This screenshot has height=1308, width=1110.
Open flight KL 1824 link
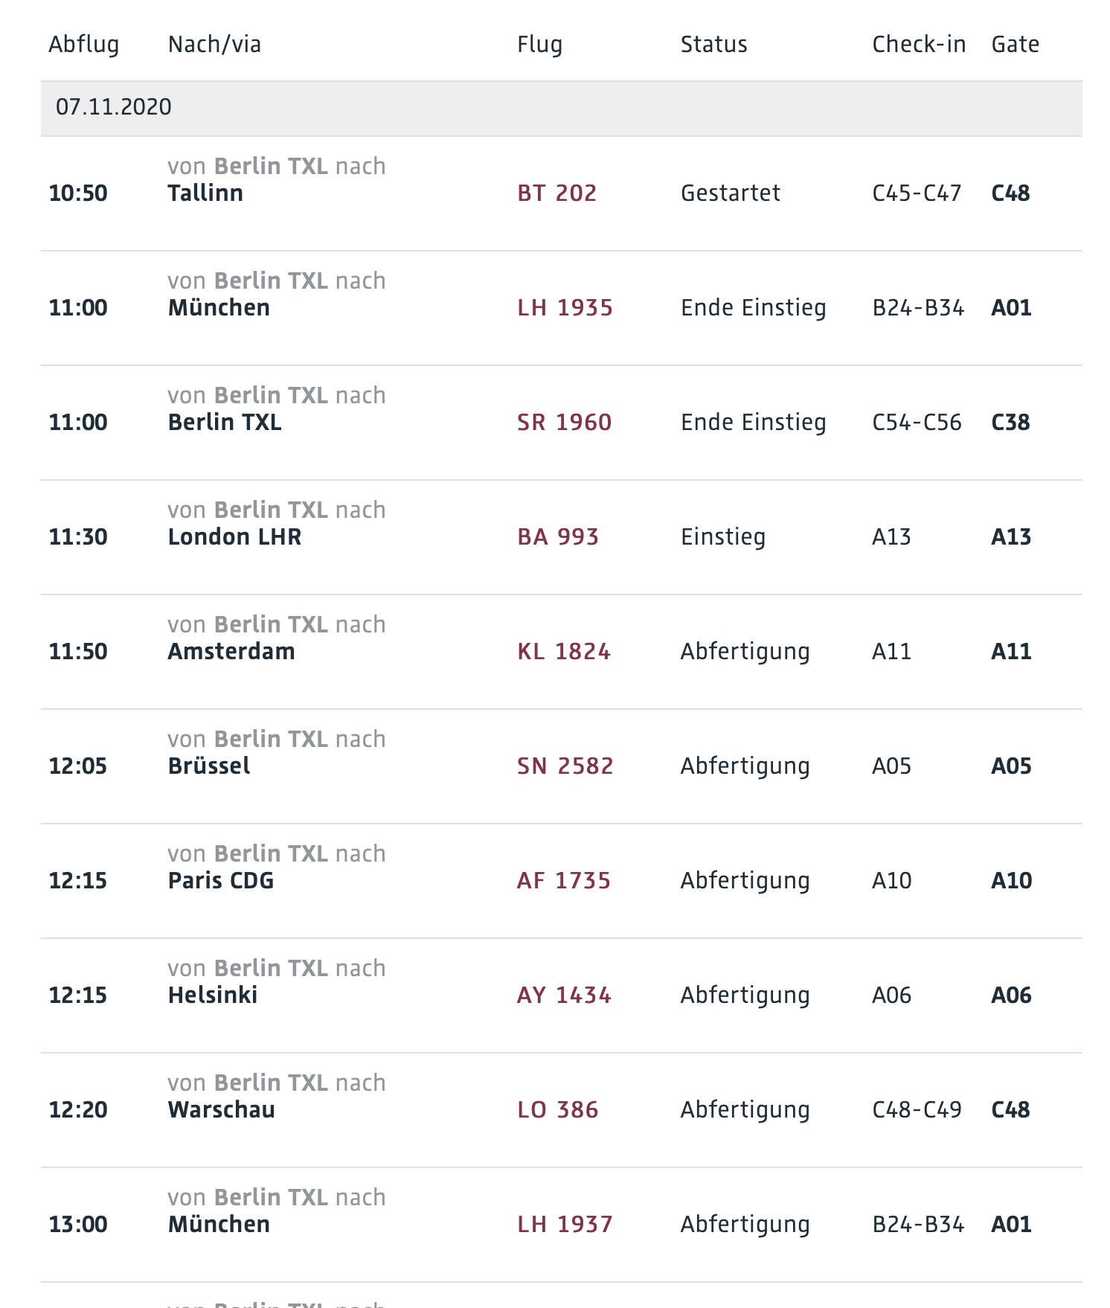pos(564,652)
